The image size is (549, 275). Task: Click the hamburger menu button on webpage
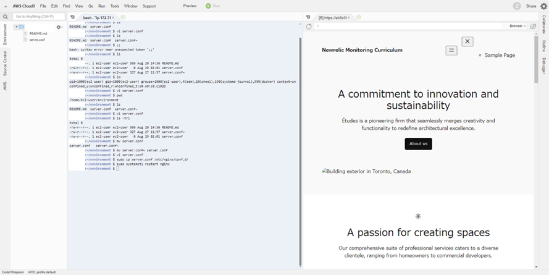tap(451, 51)
